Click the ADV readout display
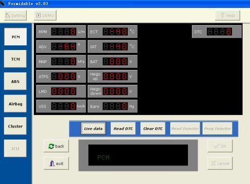This screenshot has height=184, width=250. (x=63, y=47)
